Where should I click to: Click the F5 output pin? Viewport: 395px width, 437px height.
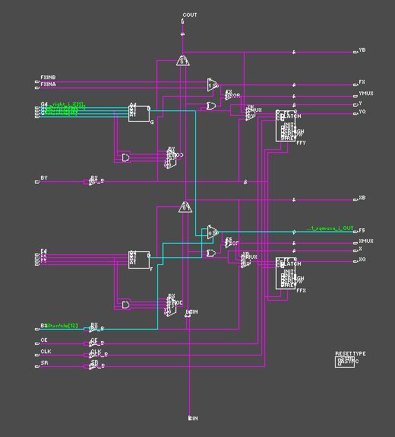coord(355,232)
